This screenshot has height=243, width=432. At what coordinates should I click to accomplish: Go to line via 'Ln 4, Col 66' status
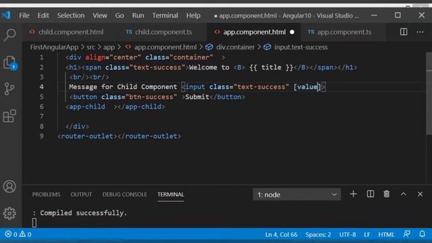click(281, 234)
